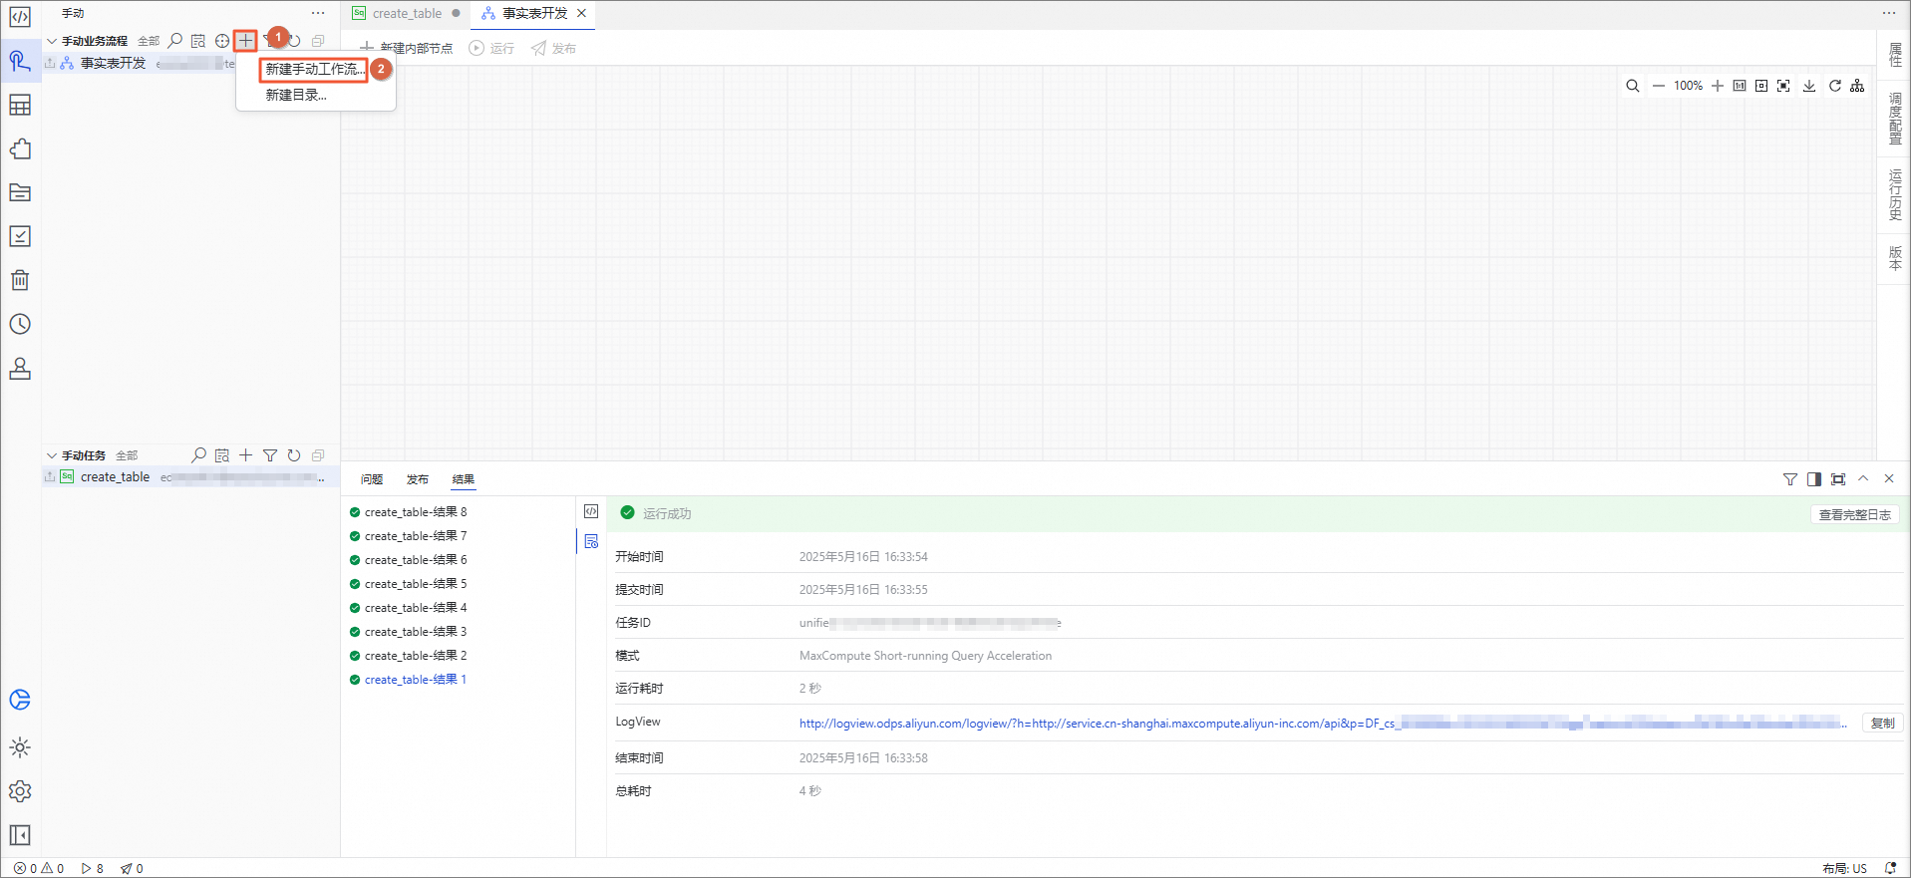Open the LogView URL link

click(x=1322, y=724)
